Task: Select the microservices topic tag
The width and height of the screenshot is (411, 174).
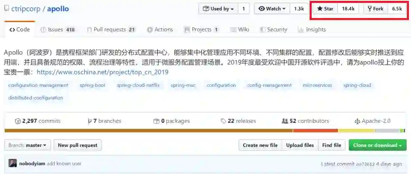Action: point(317,85)
